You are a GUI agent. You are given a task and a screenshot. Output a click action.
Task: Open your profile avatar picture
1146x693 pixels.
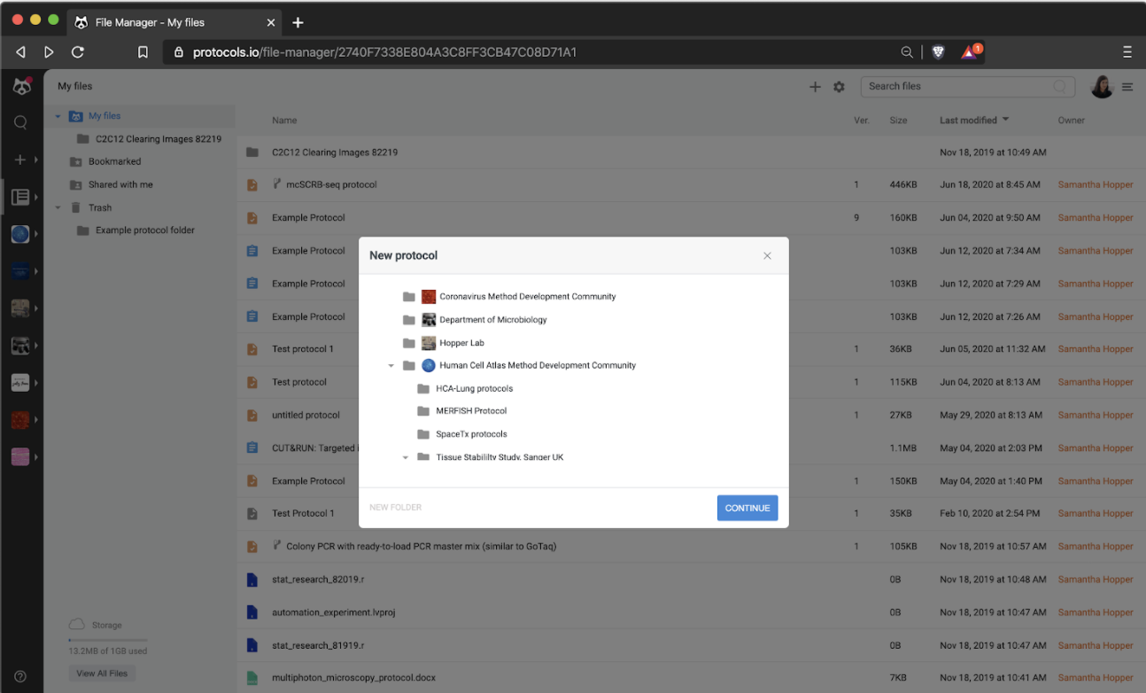pyautogui.click(x=1101, y=86)
